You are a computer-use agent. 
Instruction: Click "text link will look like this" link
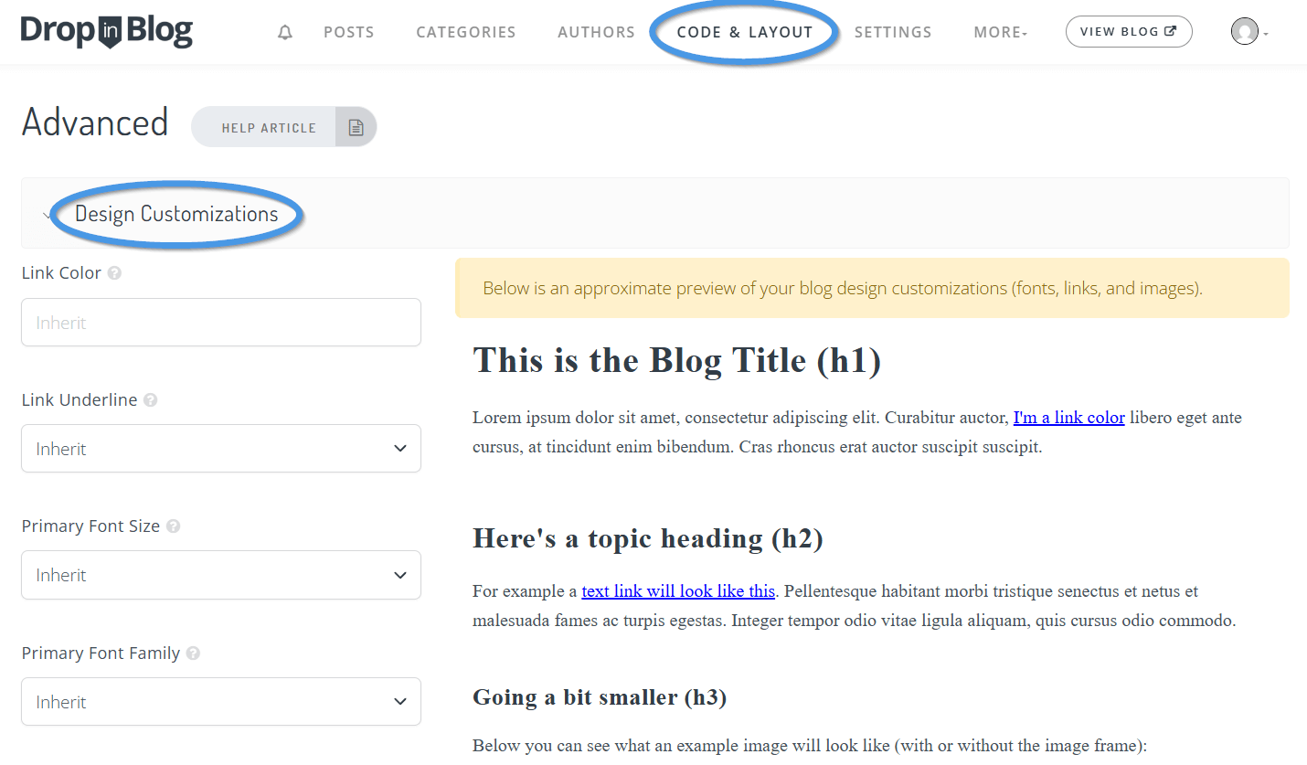678,591
